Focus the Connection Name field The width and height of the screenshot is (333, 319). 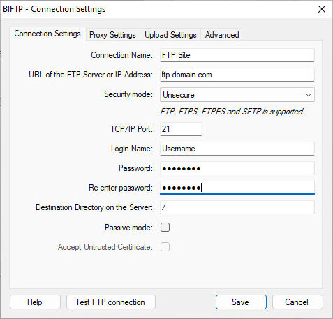(x=237, y=55)
